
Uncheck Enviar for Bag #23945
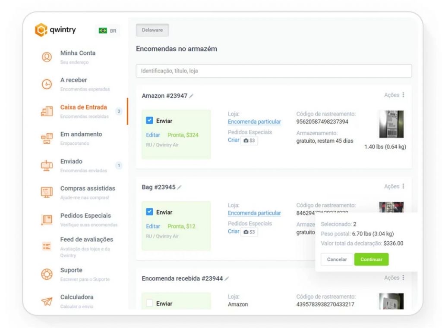pyautogui.click(x=149, y=212)
